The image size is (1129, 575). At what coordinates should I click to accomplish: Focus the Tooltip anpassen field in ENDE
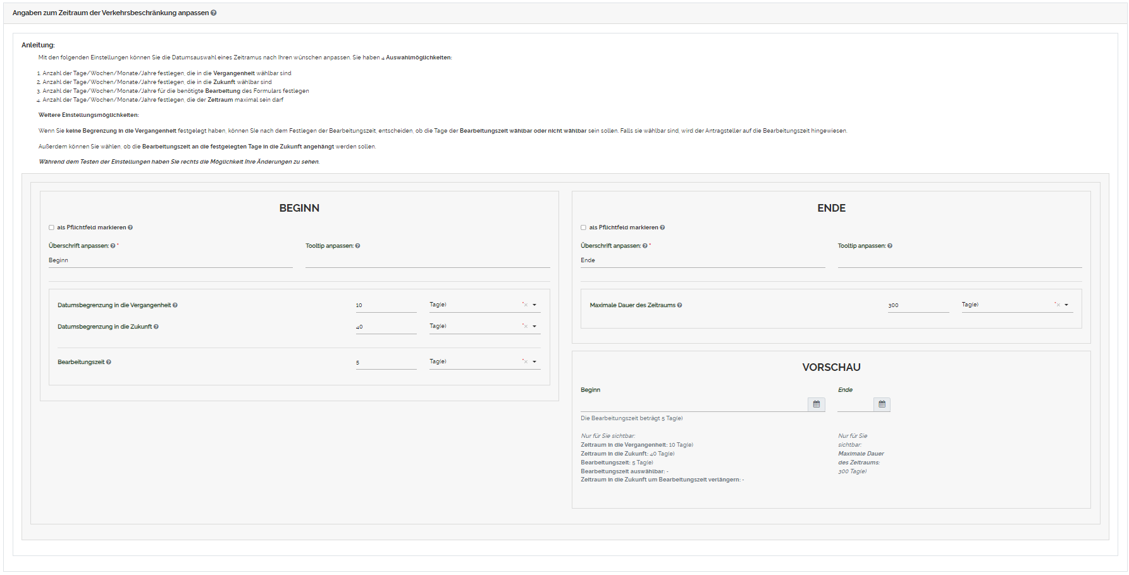point(959,260)
